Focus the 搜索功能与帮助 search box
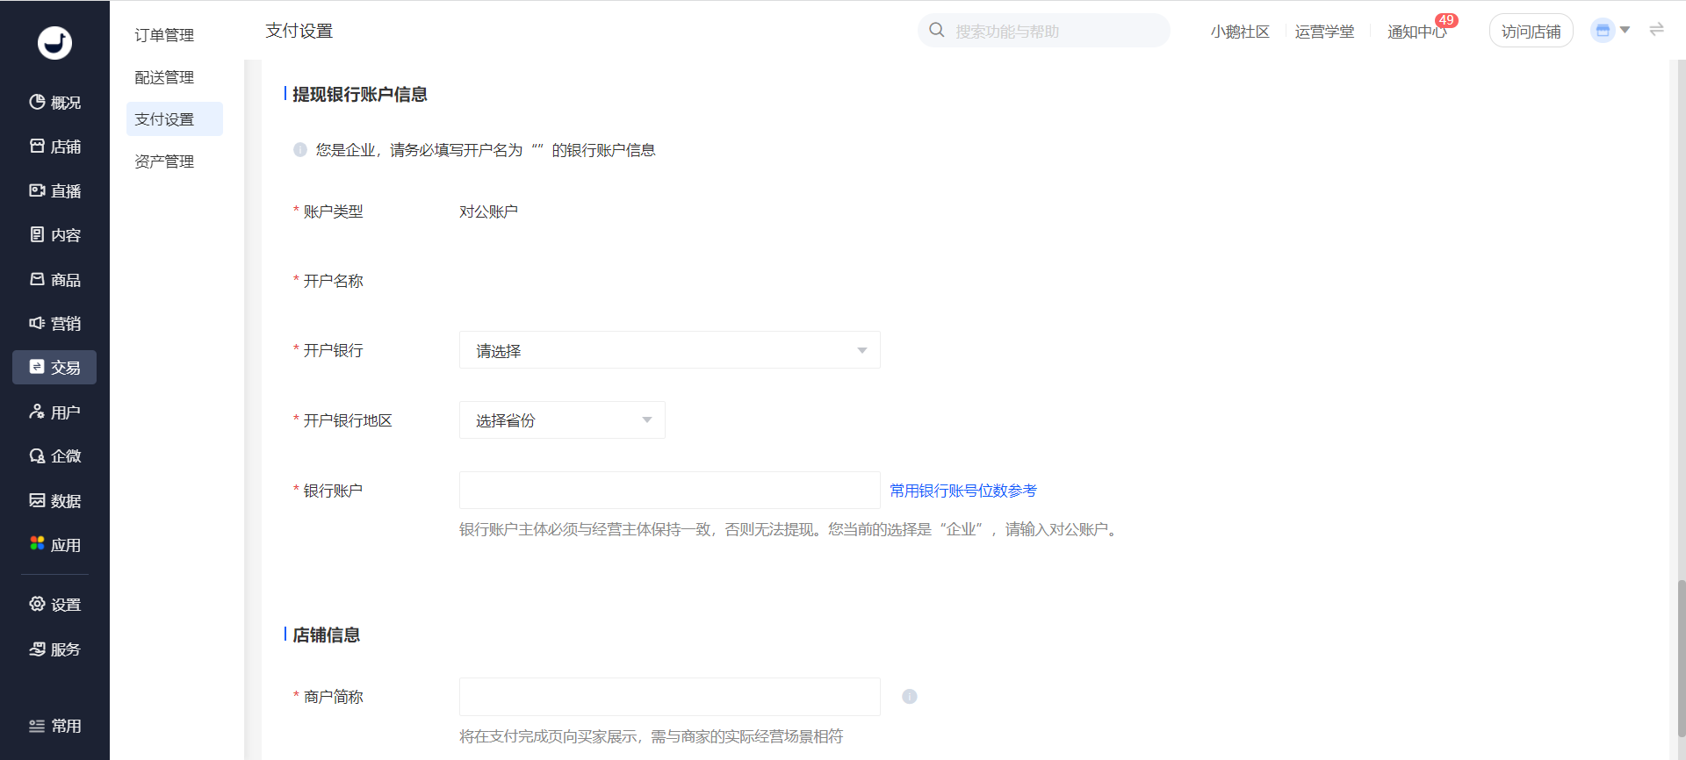The image size is (1686, 760). (1043, 31)
